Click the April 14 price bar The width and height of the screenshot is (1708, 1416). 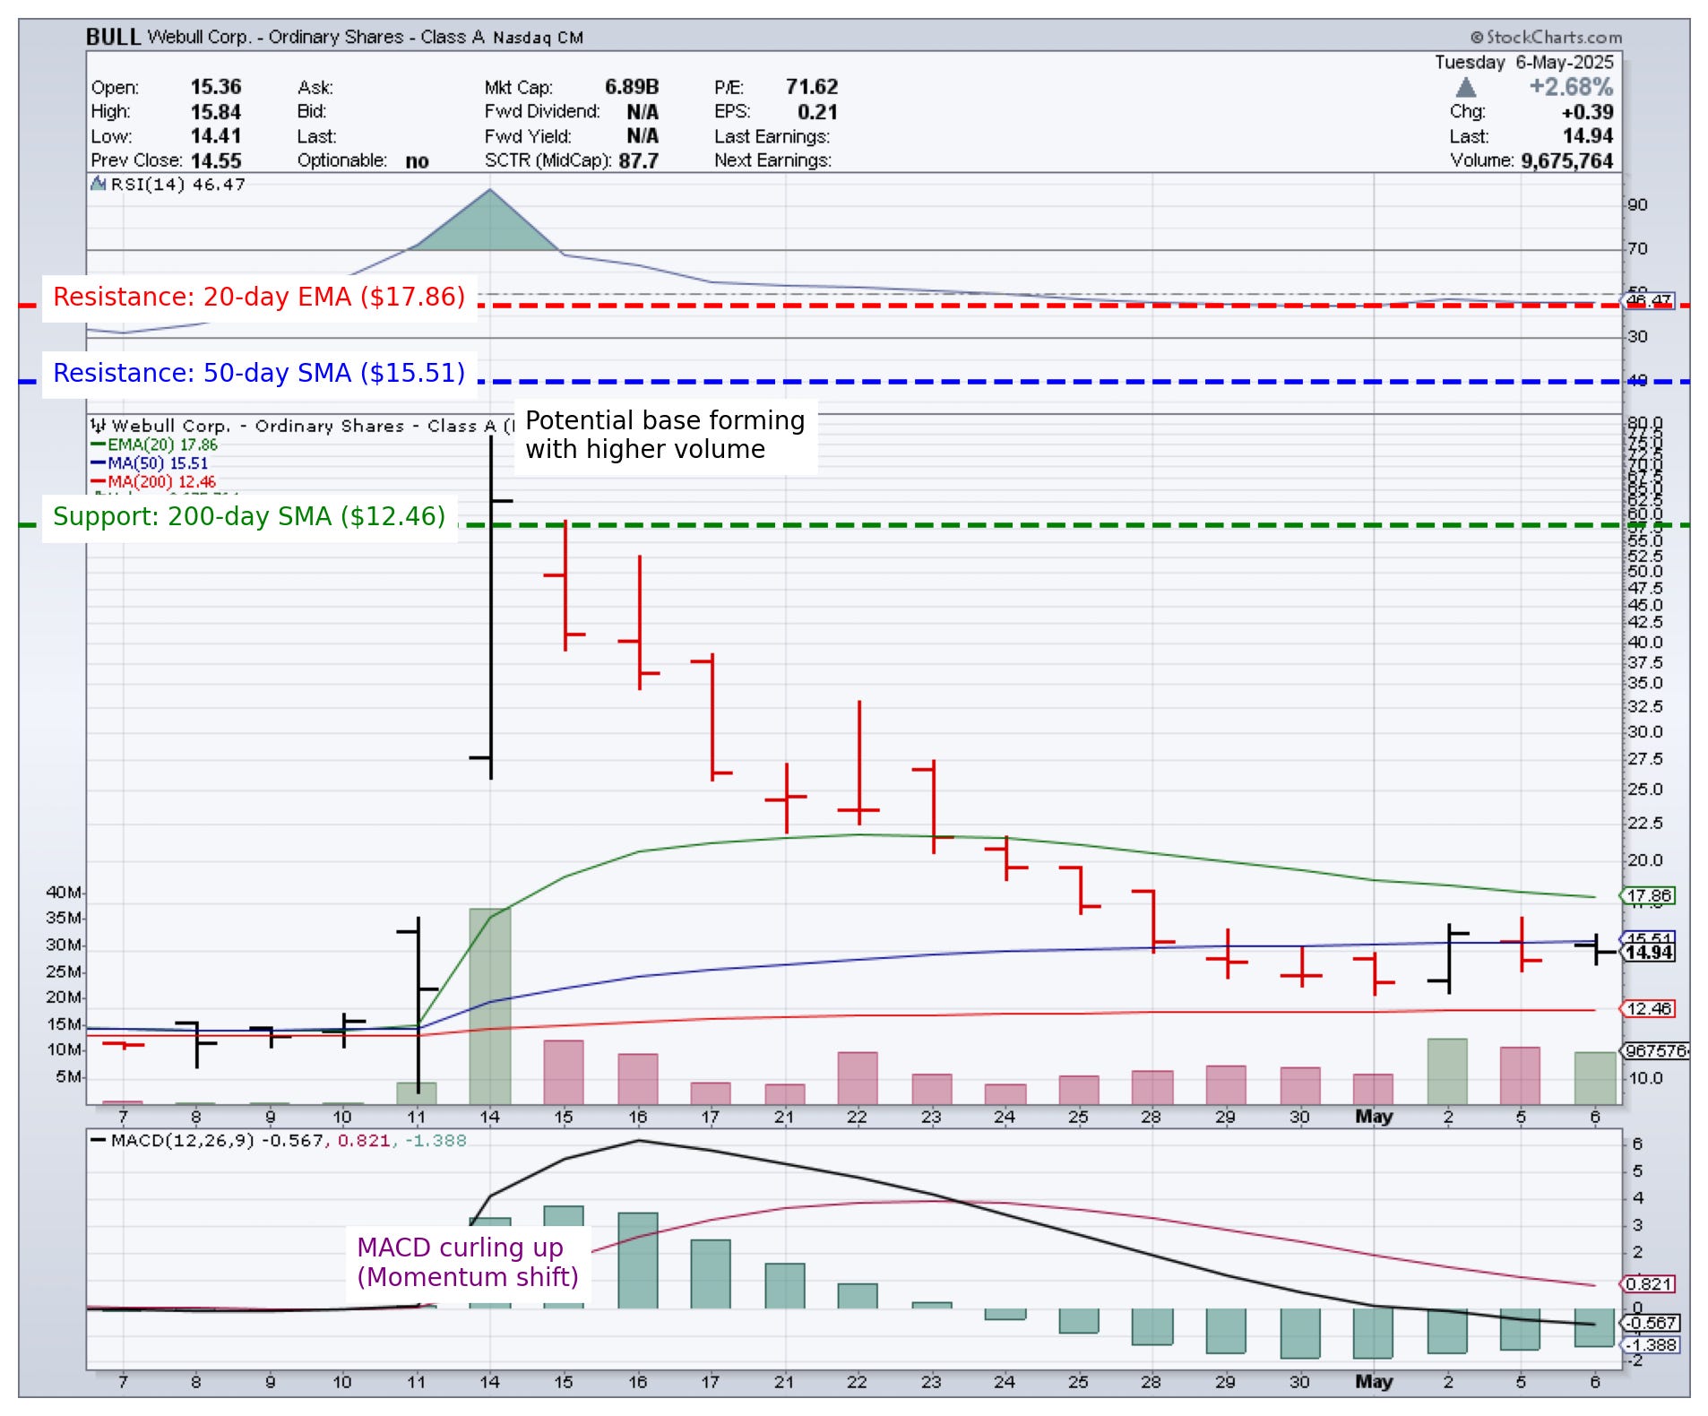pyautogui.click(x=491, y=607)
